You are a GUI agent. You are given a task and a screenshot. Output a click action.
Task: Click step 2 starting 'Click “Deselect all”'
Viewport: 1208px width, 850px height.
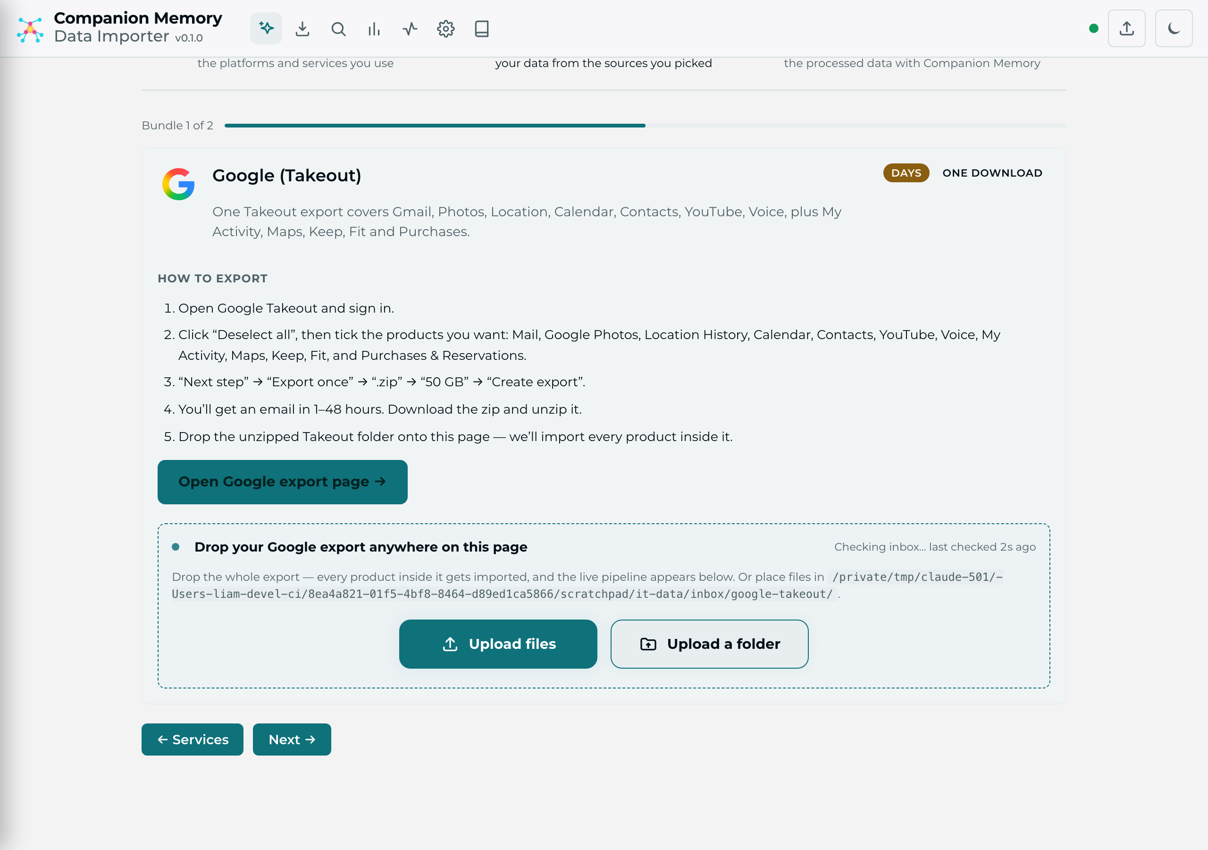pyautogui.click(x=589, y=345)
